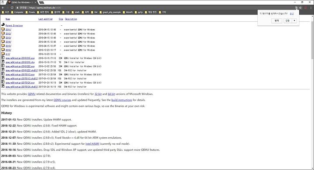Open the Math bookmark folder
Screen dimensions: 314x170
(x=76, y=12)
